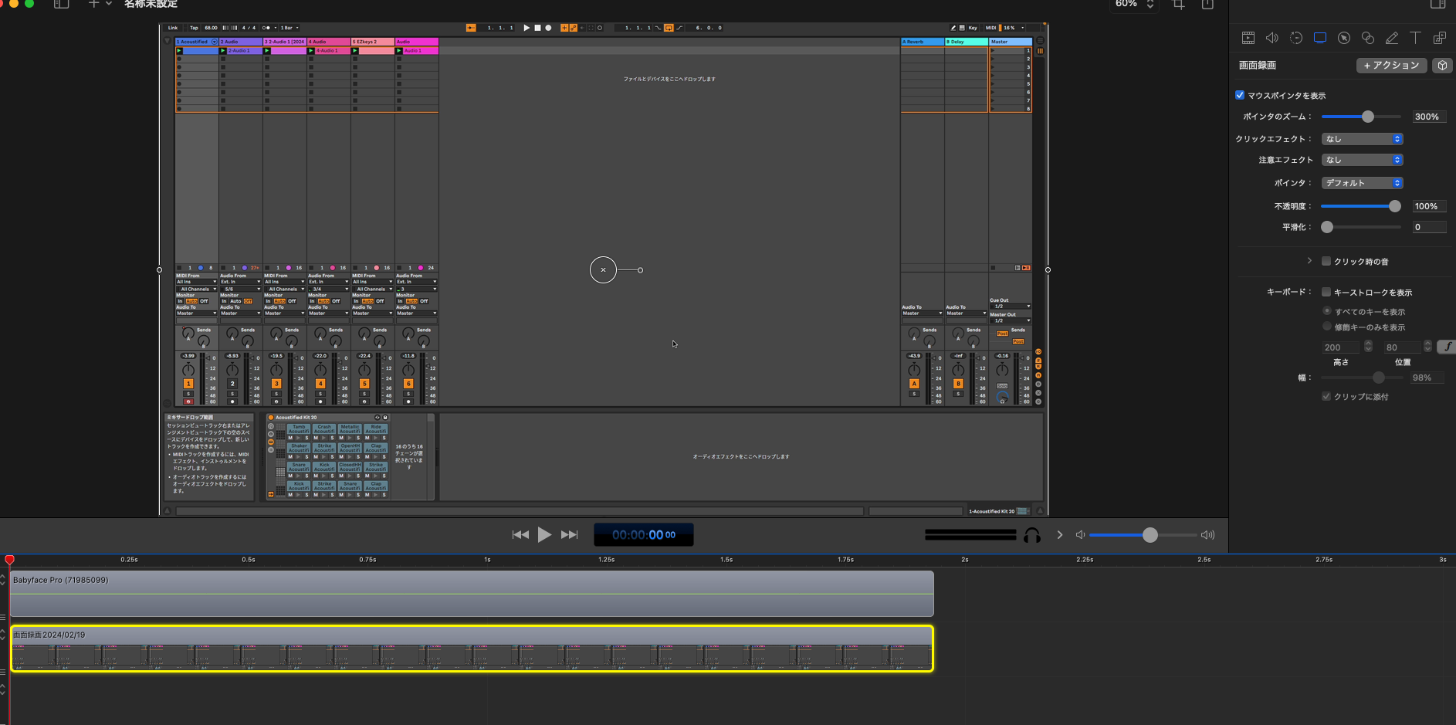The height and width of the screenshot is (725, 1456).
Task: Toggle the マウスポインタを表示 checkbox
Action: (1240, 96)
